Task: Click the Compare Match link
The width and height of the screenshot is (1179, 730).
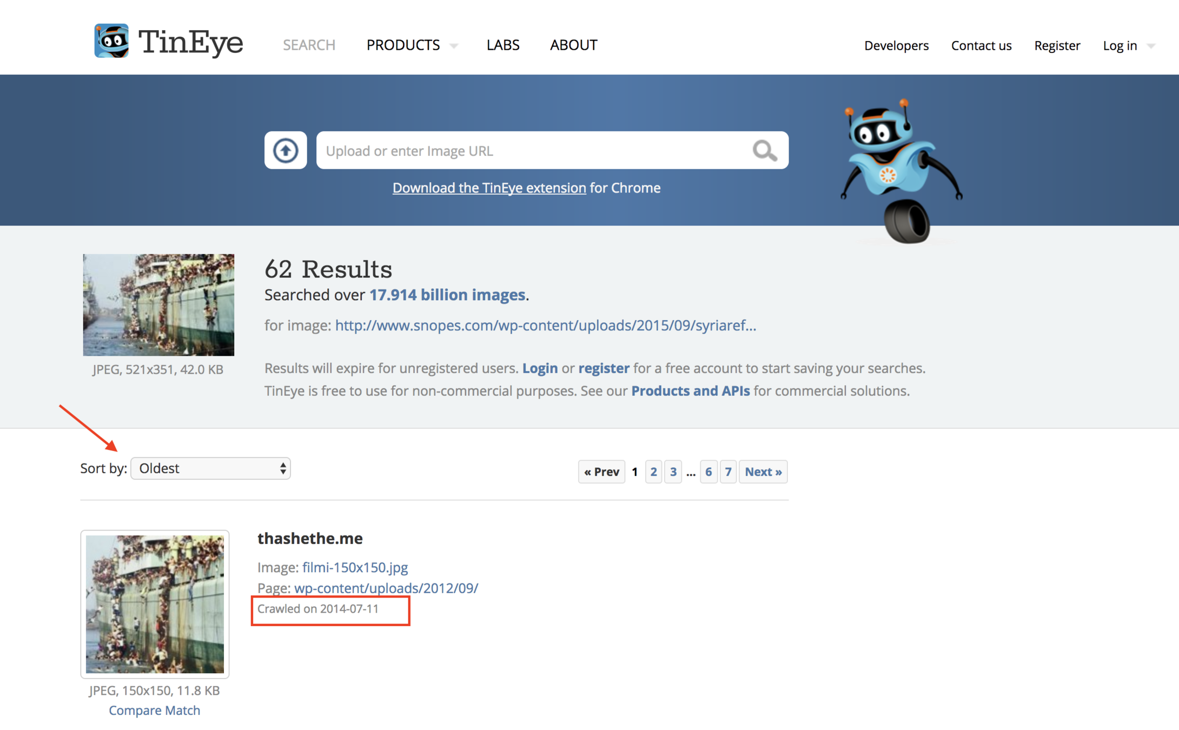Action: tap(155, 710)
